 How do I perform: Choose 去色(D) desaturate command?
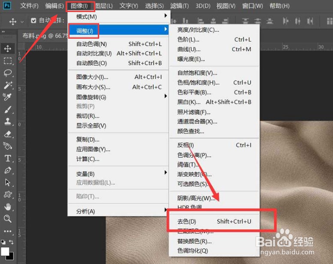pos(214,221)
